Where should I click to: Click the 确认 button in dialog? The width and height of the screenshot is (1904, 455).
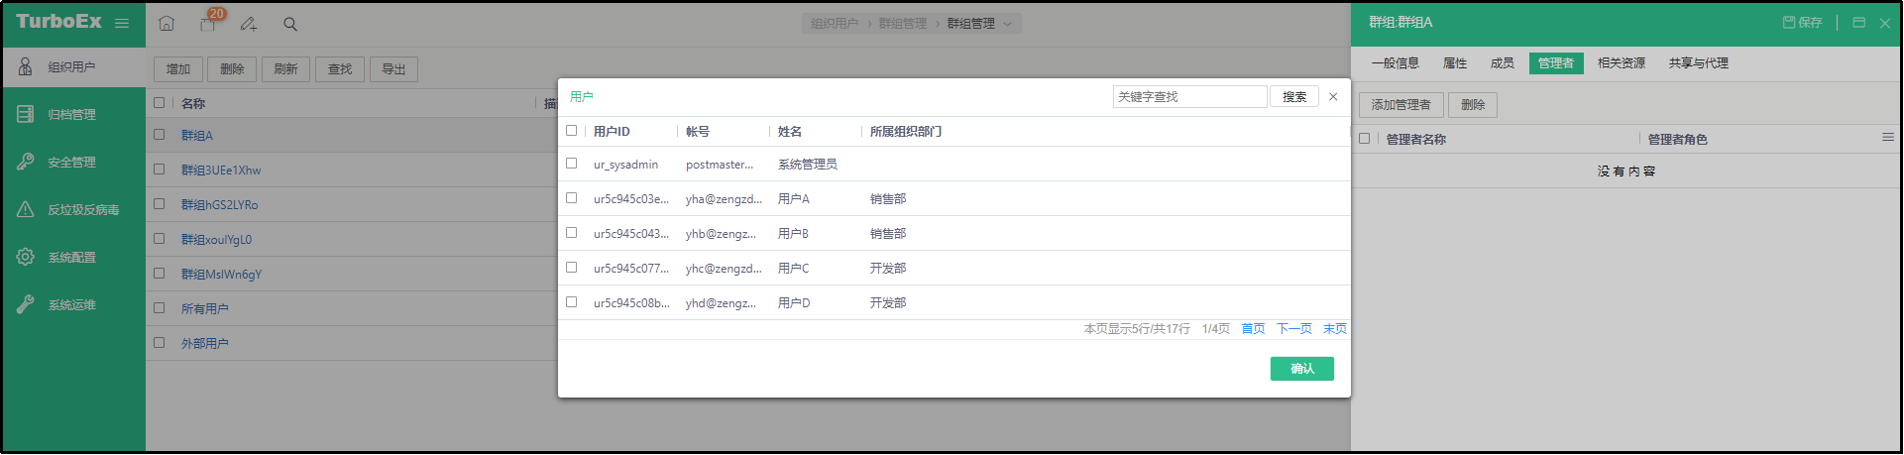coord(1301,369)
